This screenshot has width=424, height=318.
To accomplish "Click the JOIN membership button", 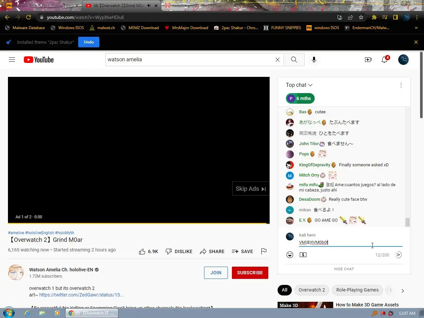I will point(216,273).
